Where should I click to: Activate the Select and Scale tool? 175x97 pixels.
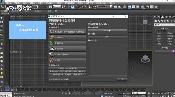point(50,7)
